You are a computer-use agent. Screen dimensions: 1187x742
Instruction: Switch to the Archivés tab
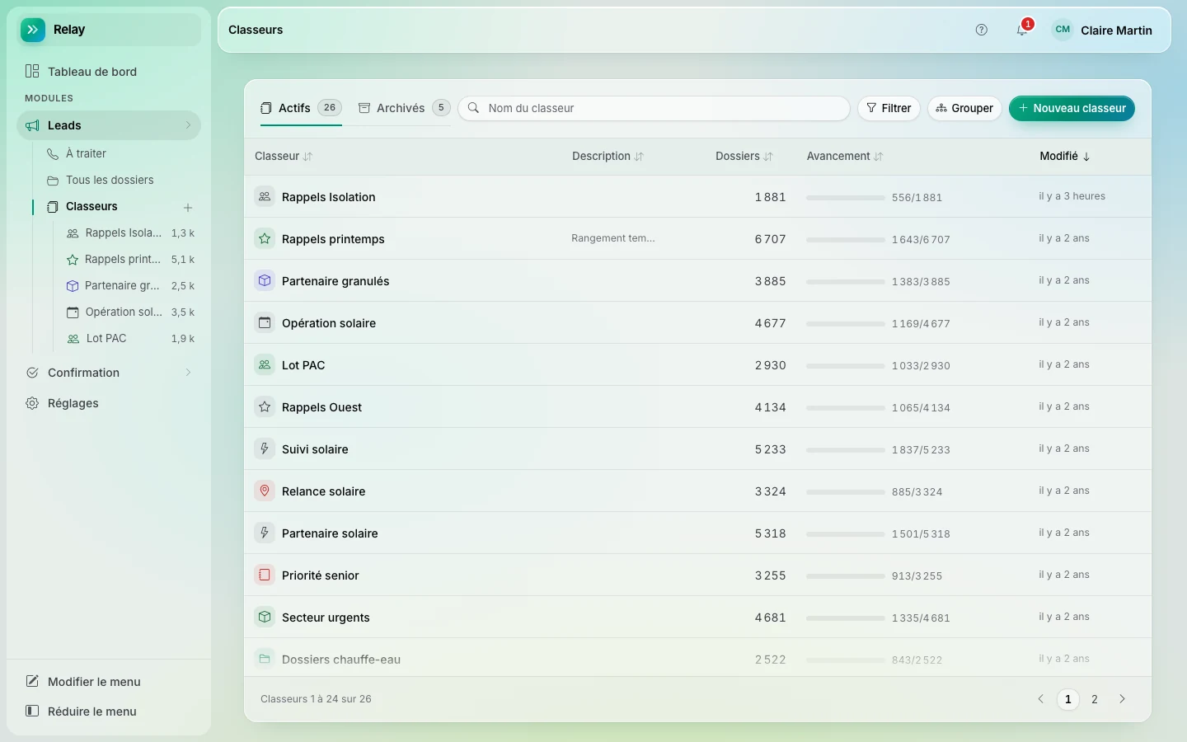point(404,108)
